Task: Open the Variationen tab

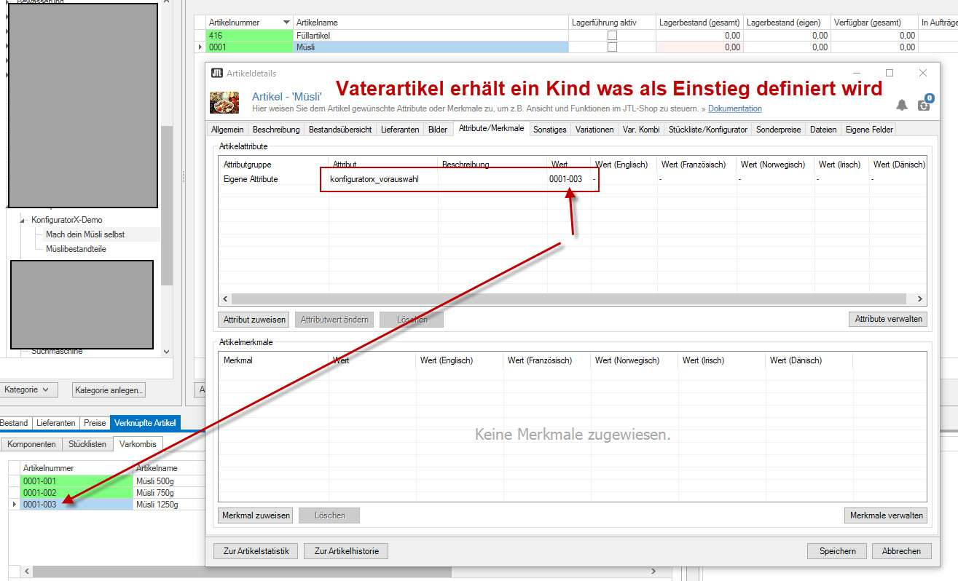Action: coord(594,130)
